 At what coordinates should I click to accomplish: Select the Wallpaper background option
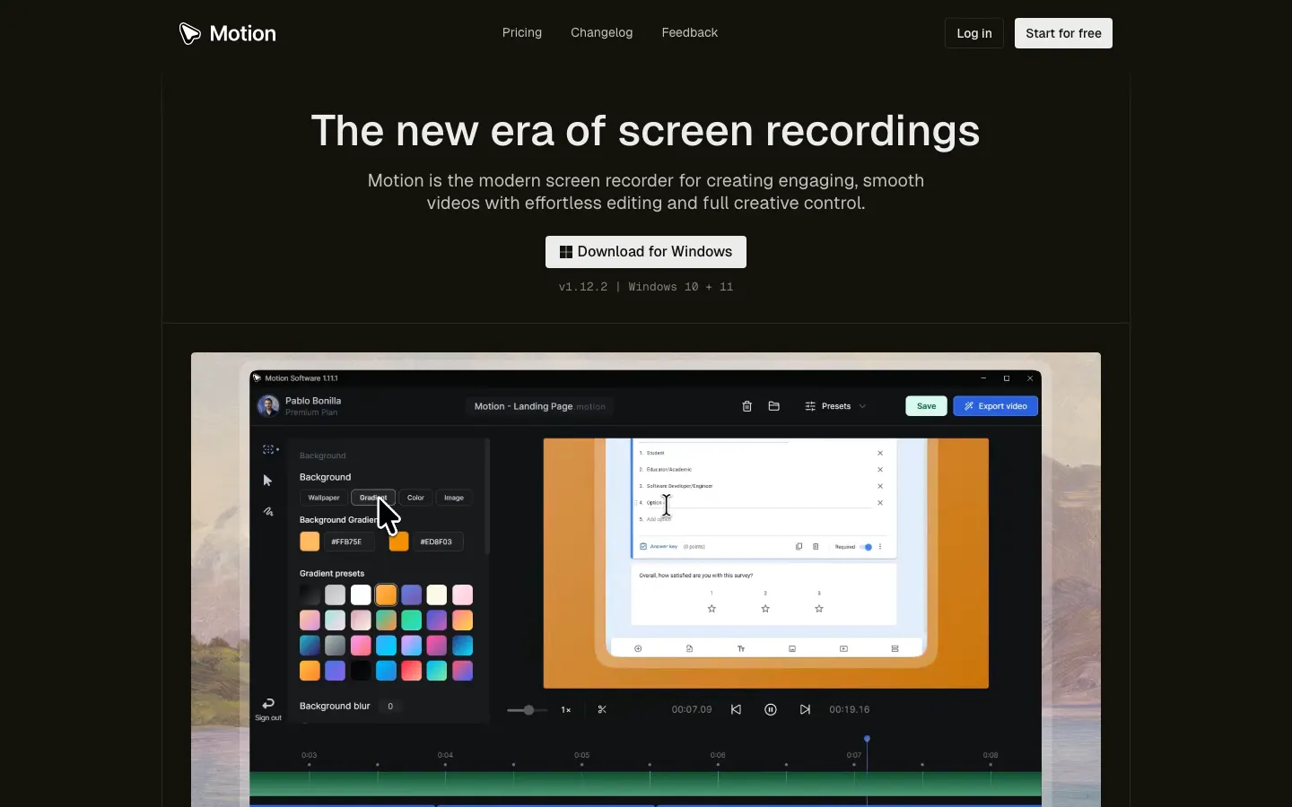tap(324, 498)
